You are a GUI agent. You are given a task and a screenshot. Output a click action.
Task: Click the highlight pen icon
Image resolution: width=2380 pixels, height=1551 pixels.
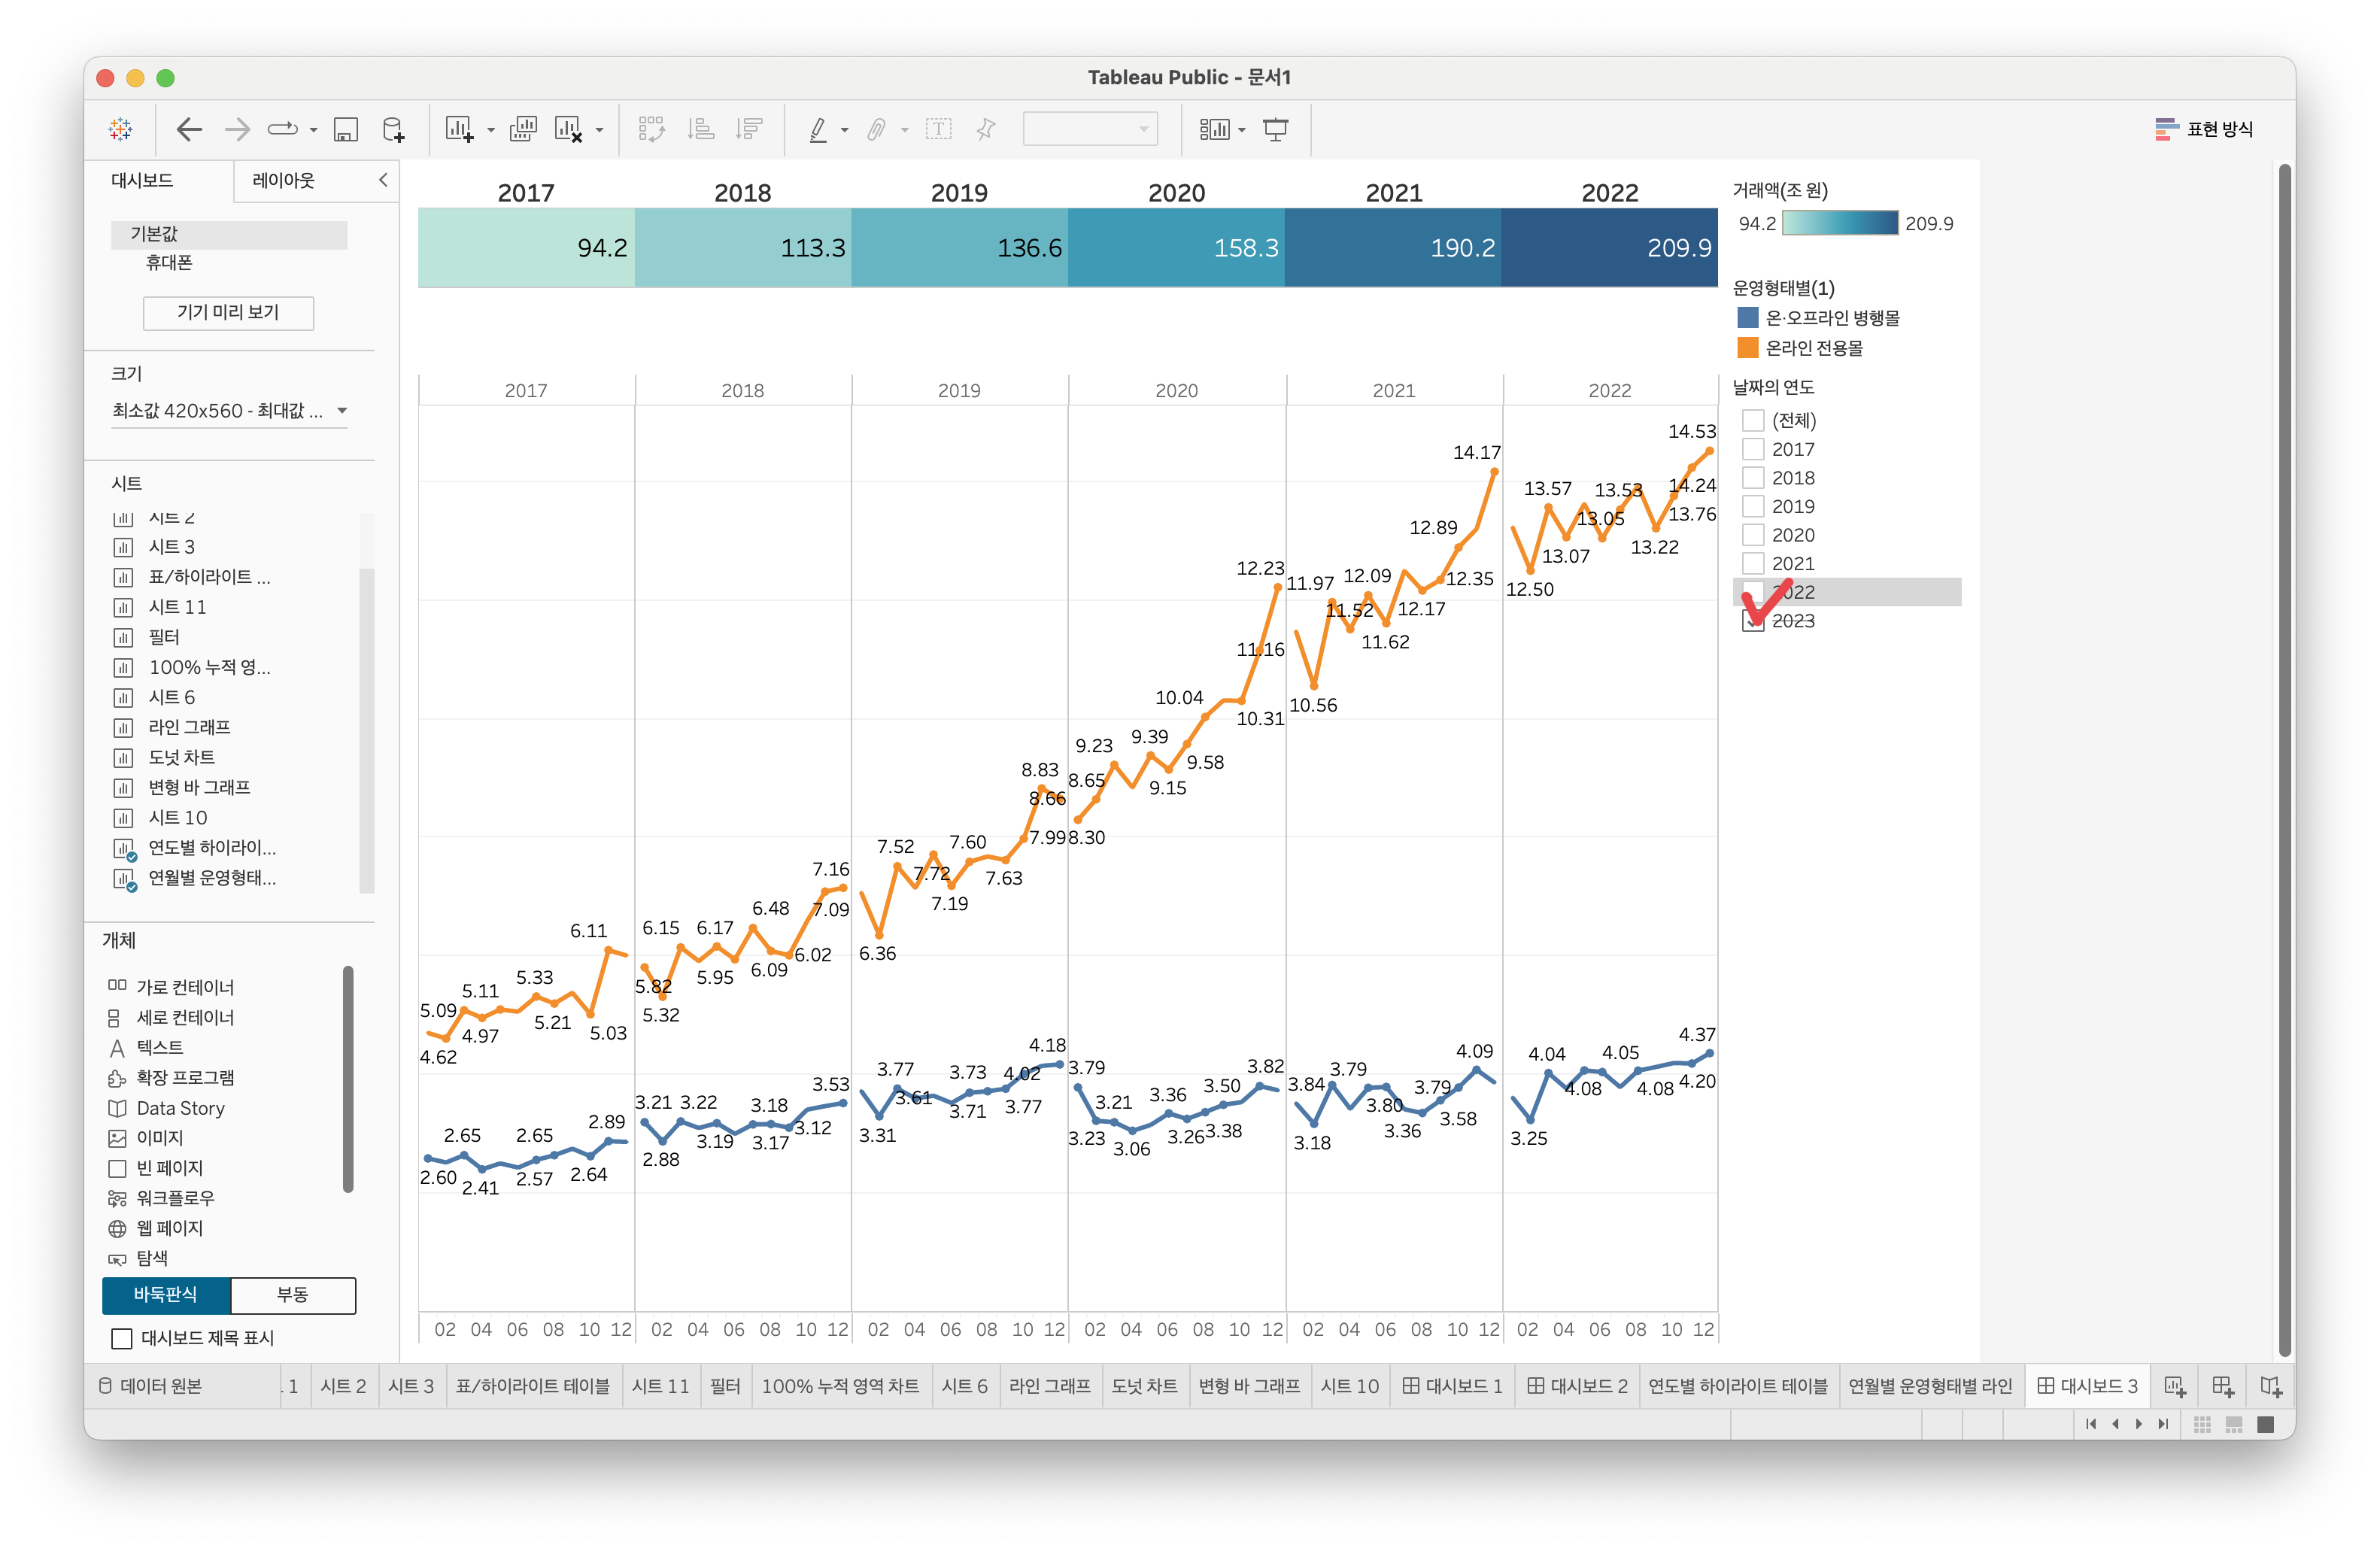[x=818, y=129]
